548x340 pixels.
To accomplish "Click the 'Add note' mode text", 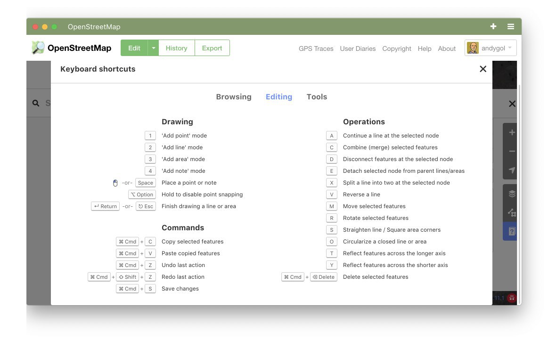I will point(183,171).
